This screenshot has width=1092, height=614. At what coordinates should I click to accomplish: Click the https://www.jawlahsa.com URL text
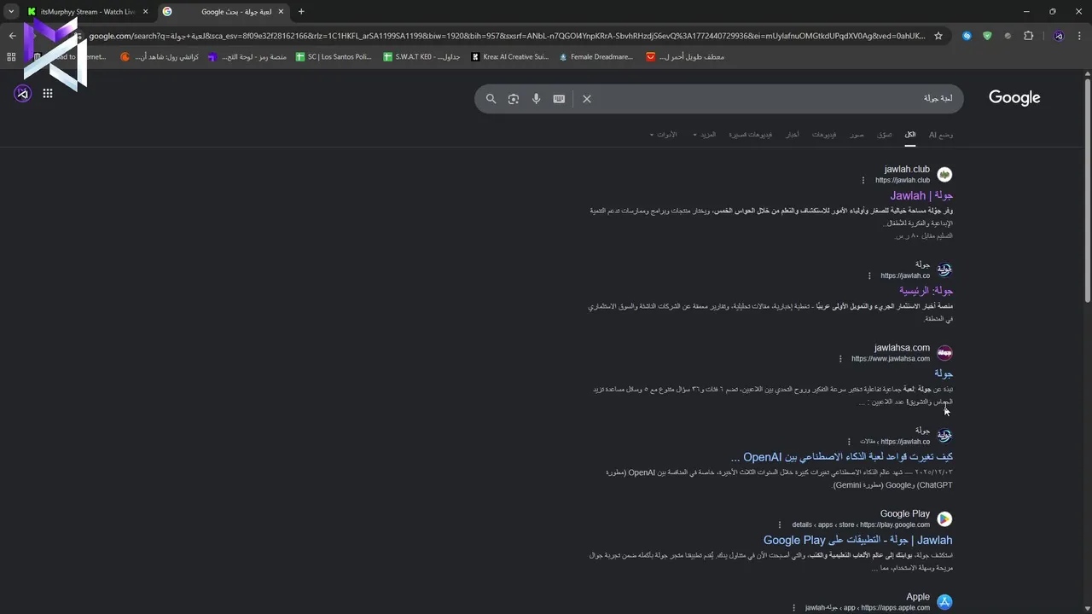click(891, 359)
